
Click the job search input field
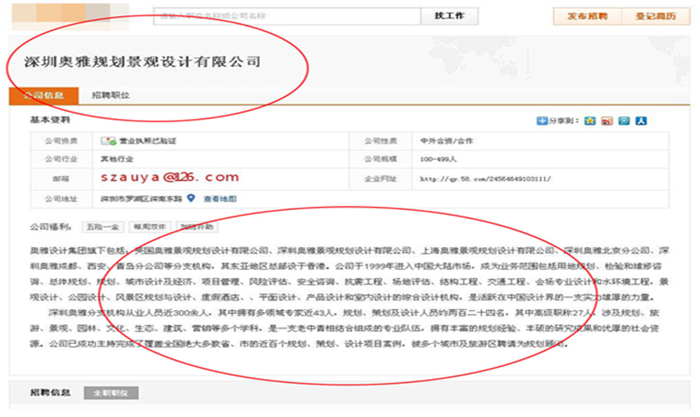point(286,16)
